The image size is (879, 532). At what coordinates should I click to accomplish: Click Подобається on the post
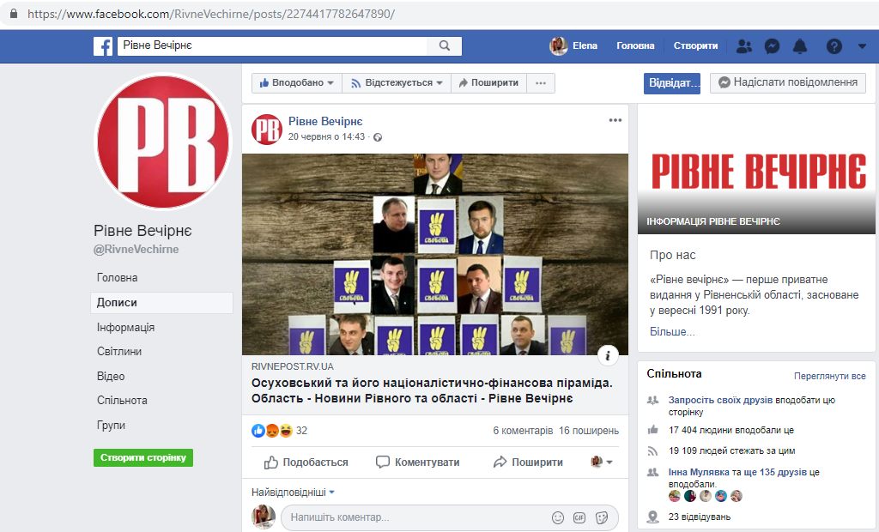click(306, 462)
